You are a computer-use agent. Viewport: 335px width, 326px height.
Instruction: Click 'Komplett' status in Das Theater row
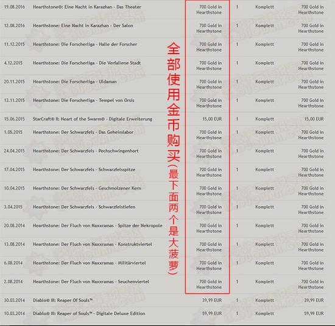tap(264, 7)
